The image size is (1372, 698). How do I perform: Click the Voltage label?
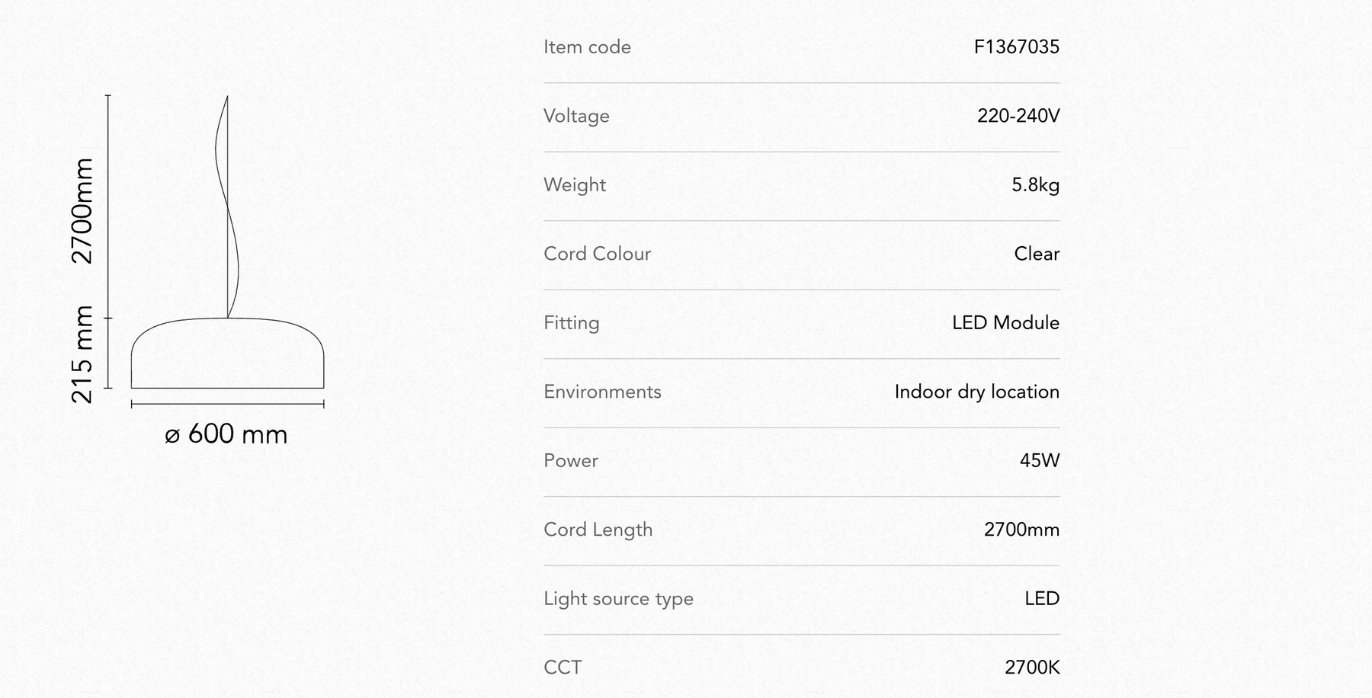click(576, 116)
